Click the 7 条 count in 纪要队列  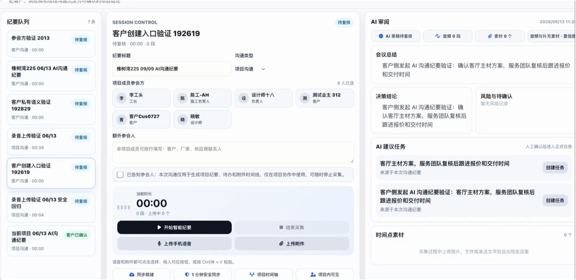click(91, 22)
